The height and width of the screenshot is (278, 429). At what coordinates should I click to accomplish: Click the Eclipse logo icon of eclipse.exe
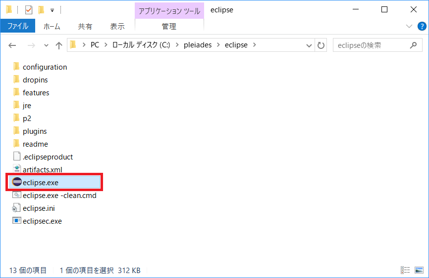(x=17, y=182)
